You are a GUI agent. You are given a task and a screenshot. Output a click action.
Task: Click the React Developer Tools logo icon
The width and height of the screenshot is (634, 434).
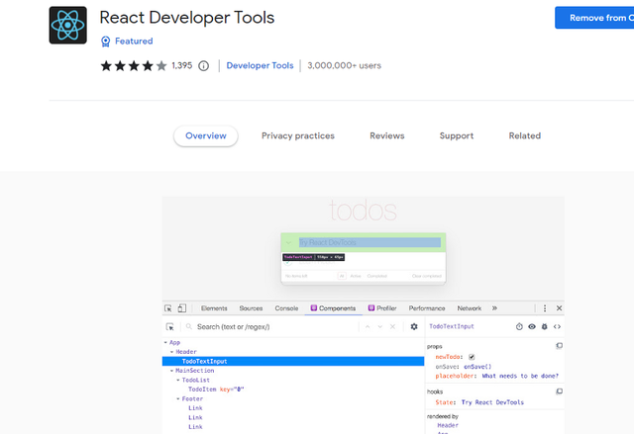pyautogui.click(x=68, y=25)
